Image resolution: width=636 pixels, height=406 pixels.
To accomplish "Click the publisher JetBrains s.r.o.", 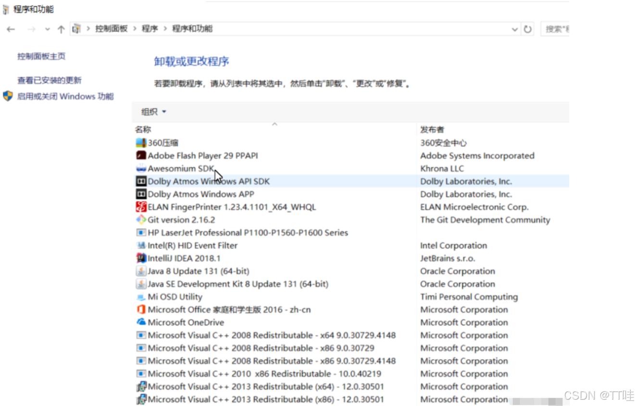I will click(448, 258).
